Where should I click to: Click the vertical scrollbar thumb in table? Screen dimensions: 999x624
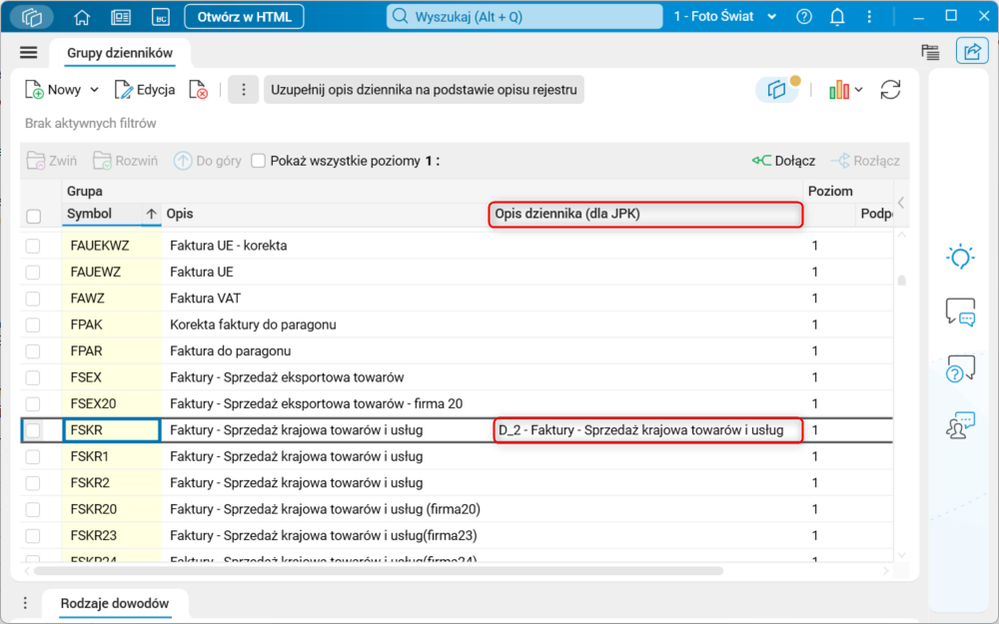click(x=901, y=281)
